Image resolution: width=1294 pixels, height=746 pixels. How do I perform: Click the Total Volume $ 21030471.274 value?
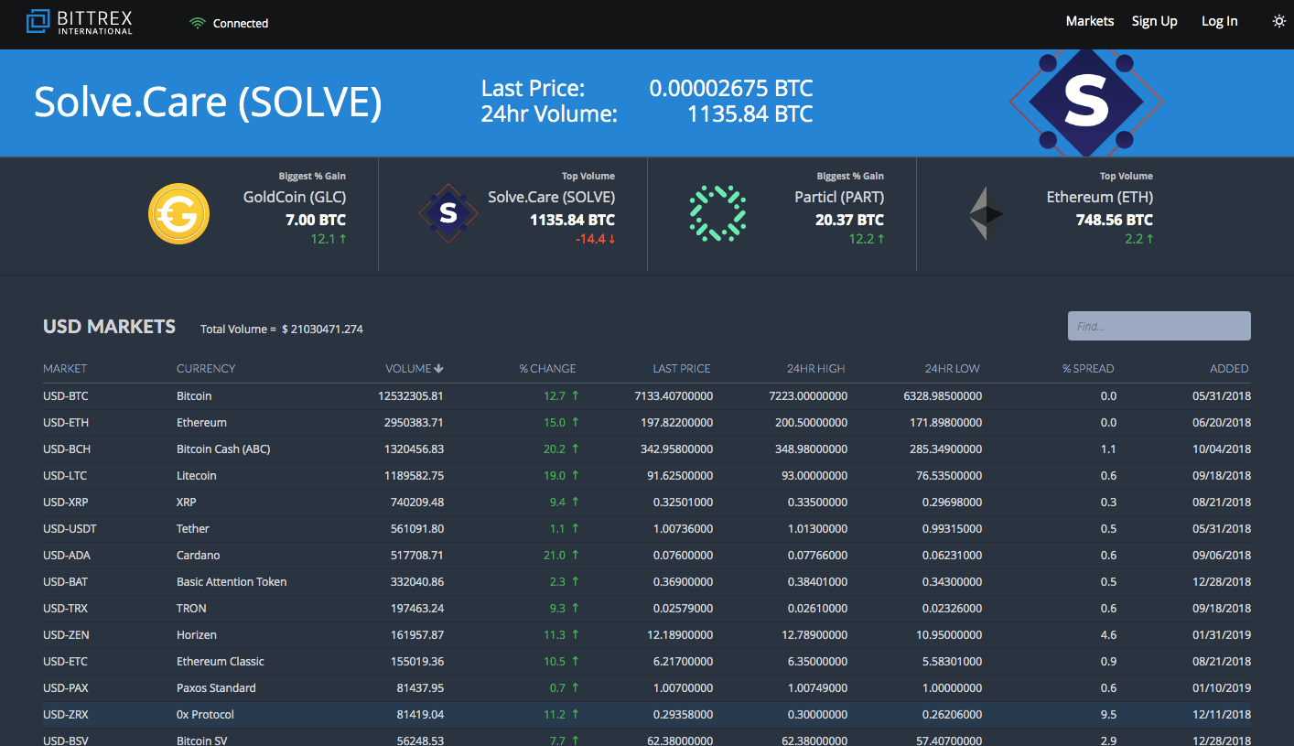322,329
